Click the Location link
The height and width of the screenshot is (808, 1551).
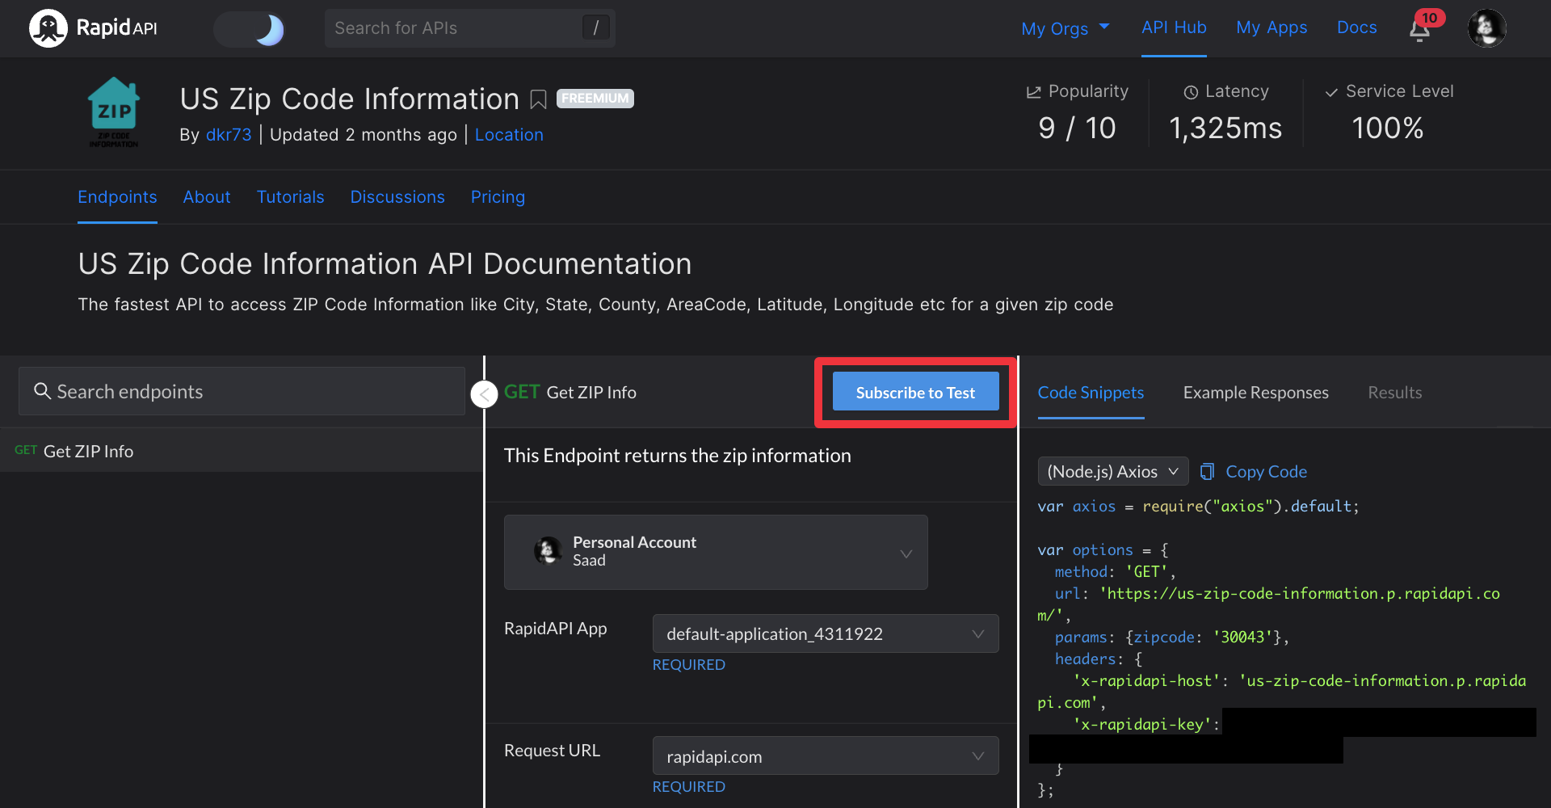[509, 135]
